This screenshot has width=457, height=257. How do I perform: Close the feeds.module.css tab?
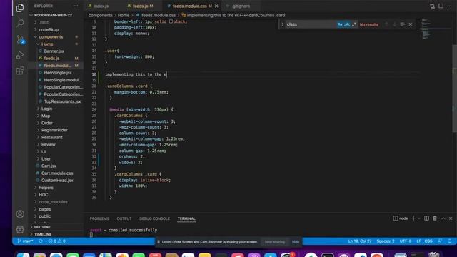pos(216,6)
